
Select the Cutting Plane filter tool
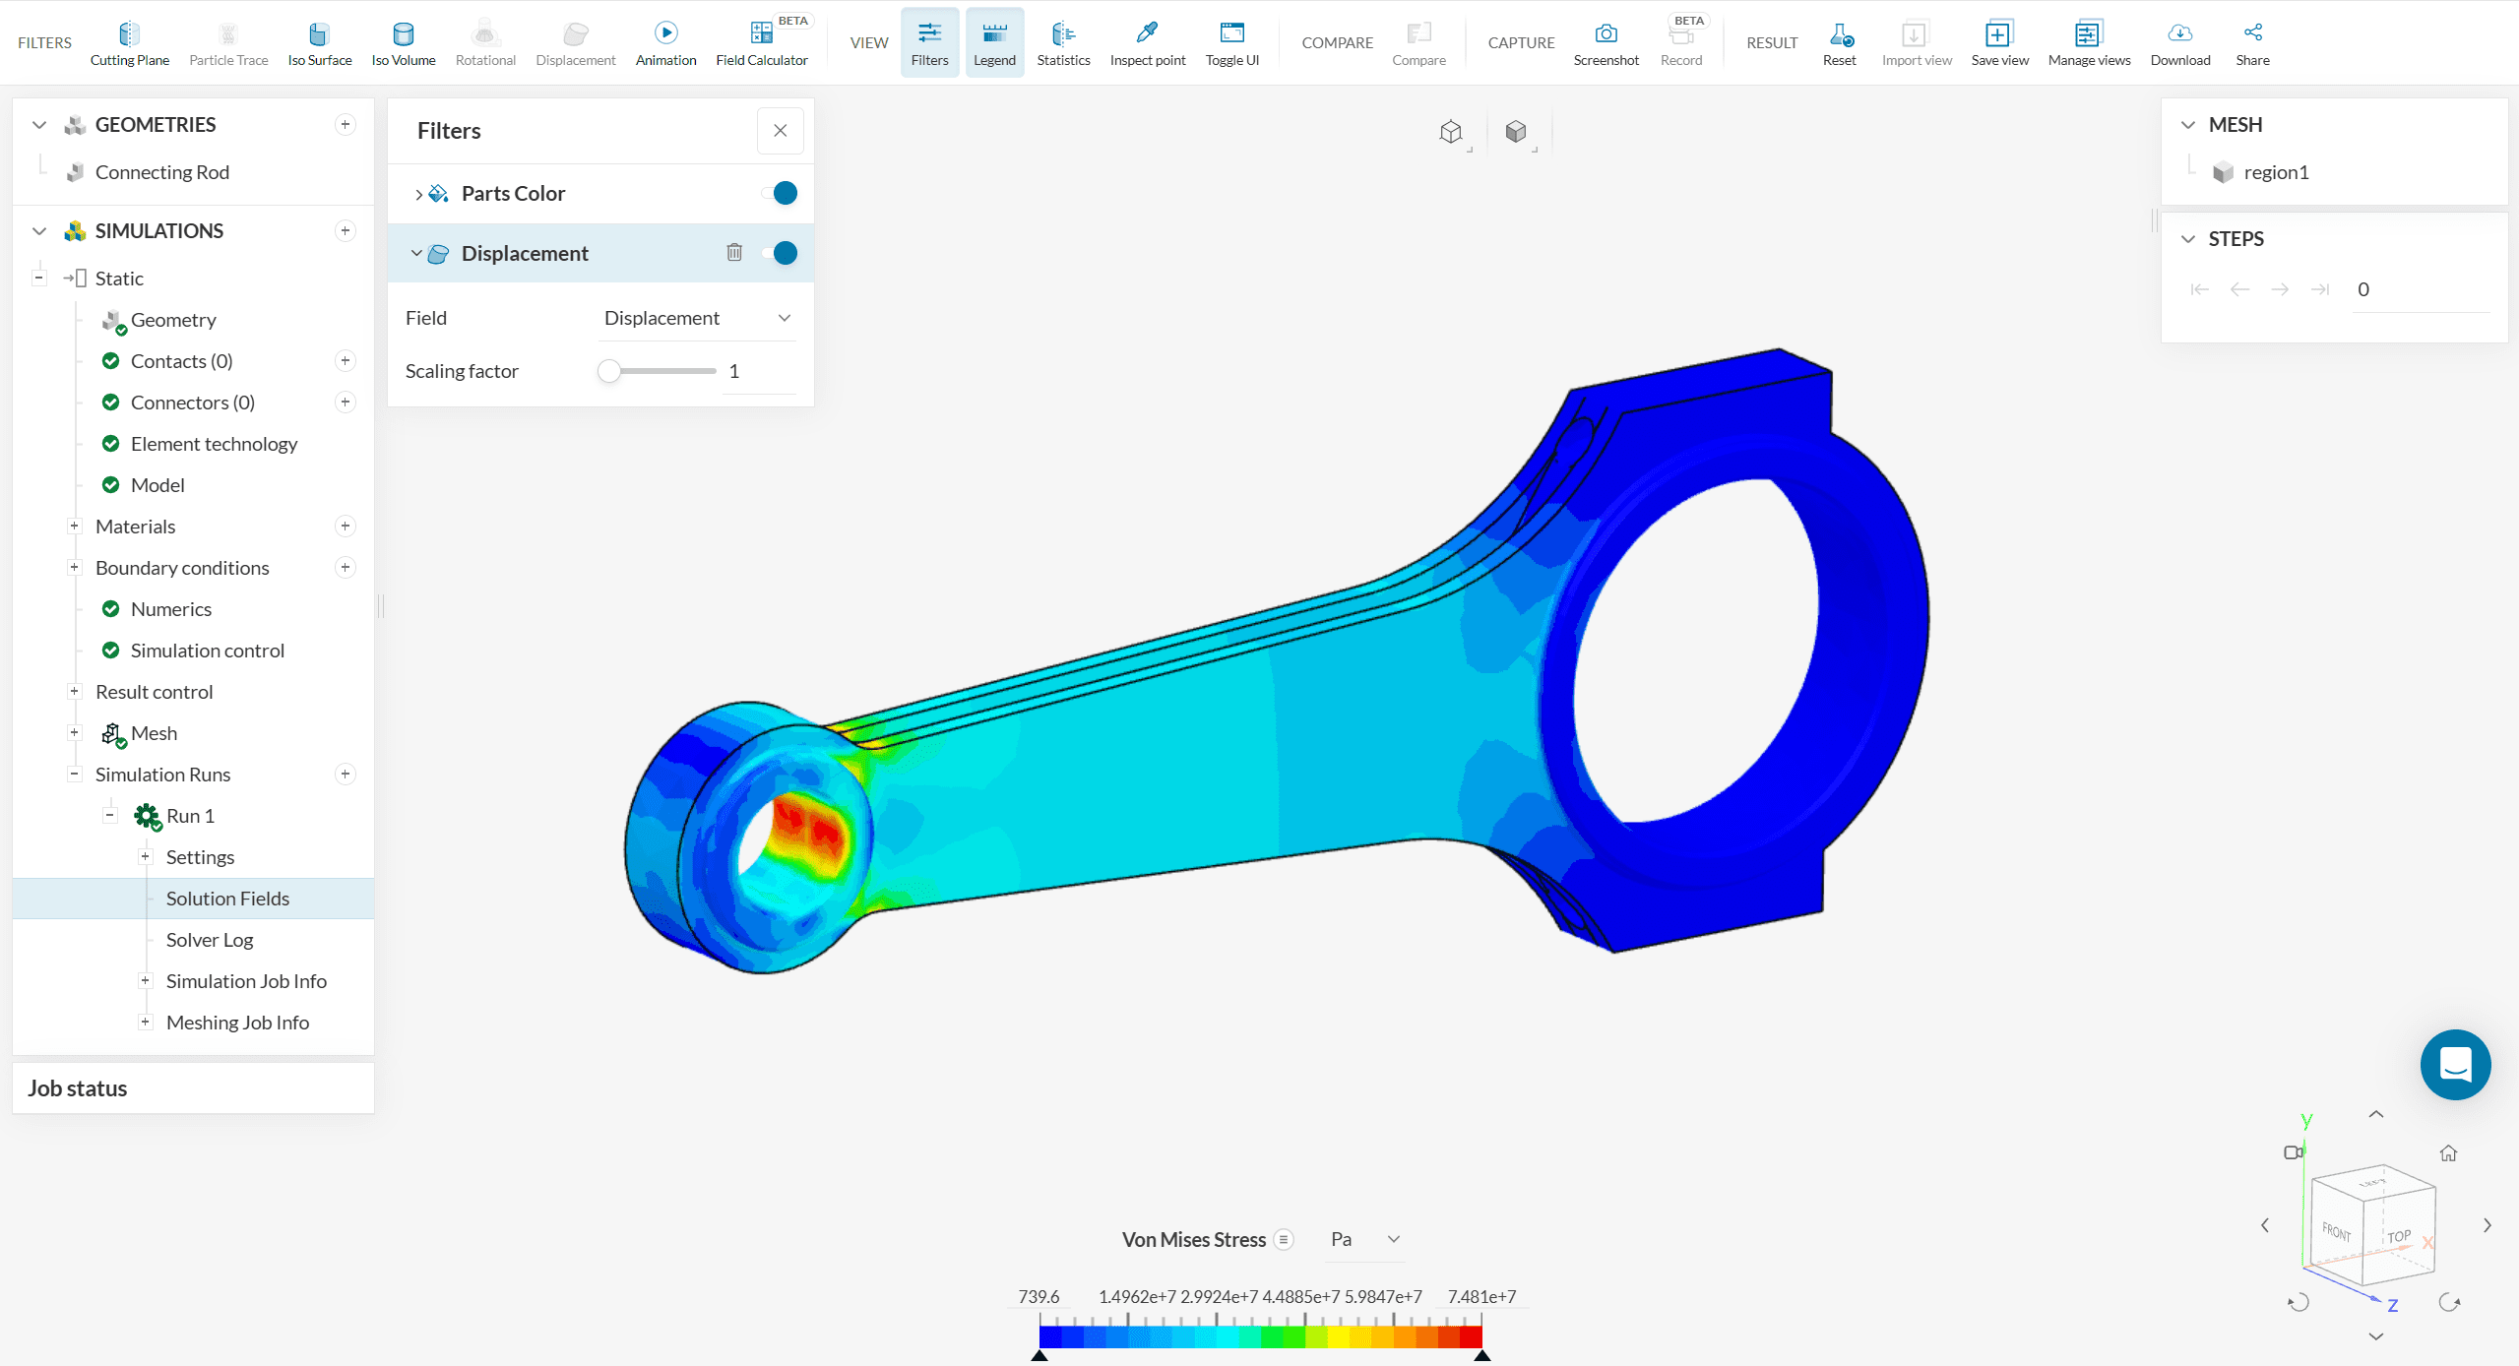129,43
